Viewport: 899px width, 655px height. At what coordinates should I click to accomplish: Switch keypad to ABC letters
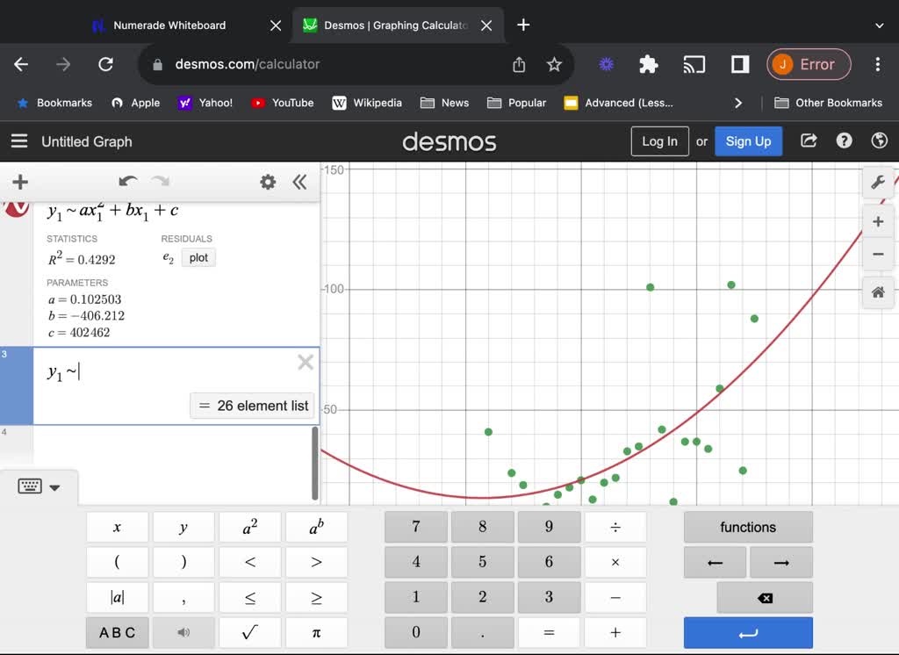click(117, 633)
